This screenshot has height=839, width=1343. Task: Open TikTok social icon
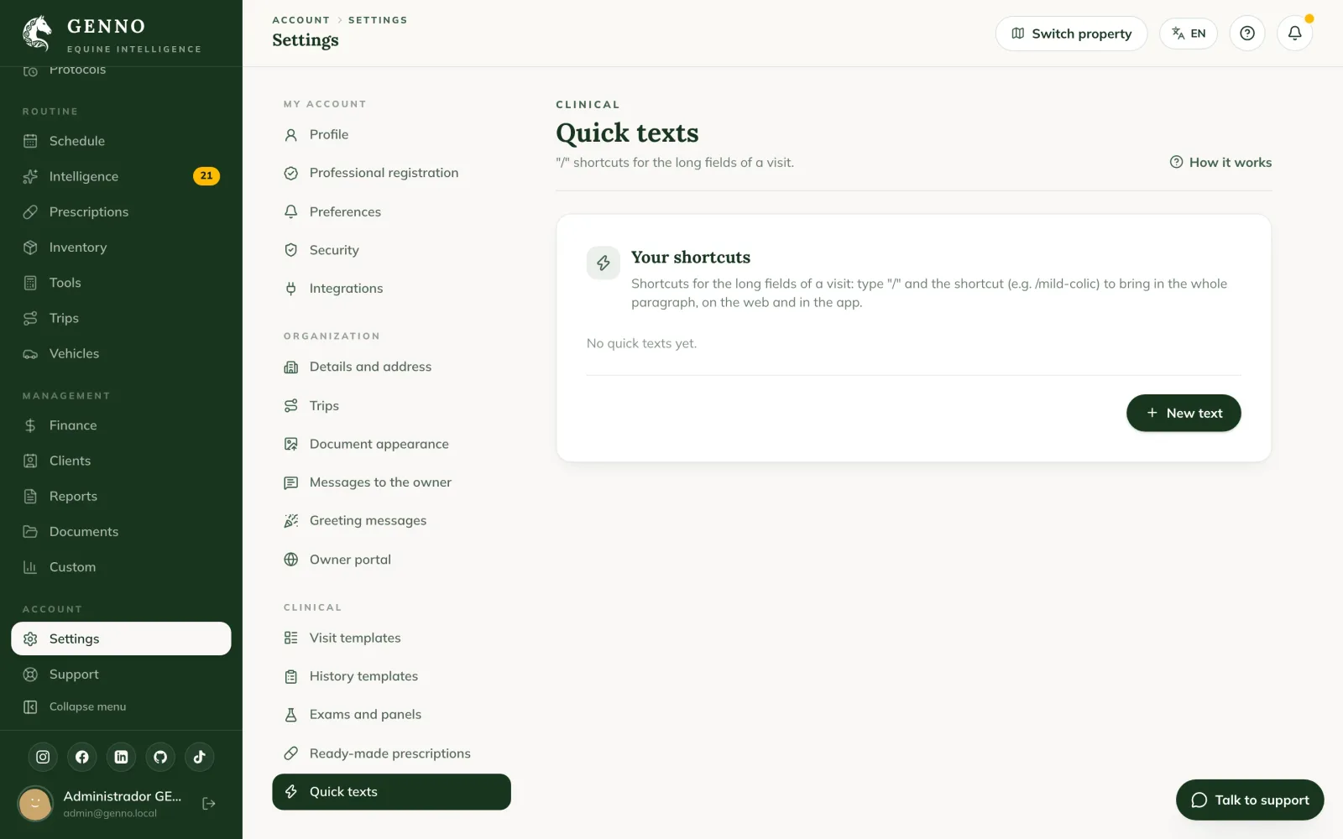click(200, 757)
